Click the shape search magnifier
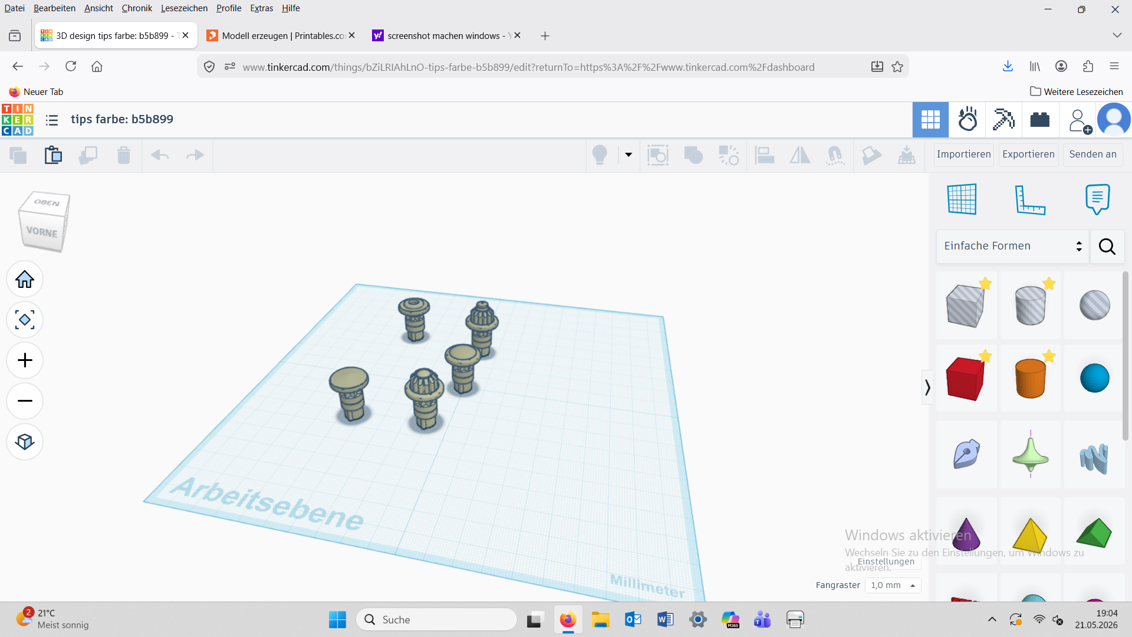The width and height of the screenshot is (1132, 637). [x=1107, y=247]
